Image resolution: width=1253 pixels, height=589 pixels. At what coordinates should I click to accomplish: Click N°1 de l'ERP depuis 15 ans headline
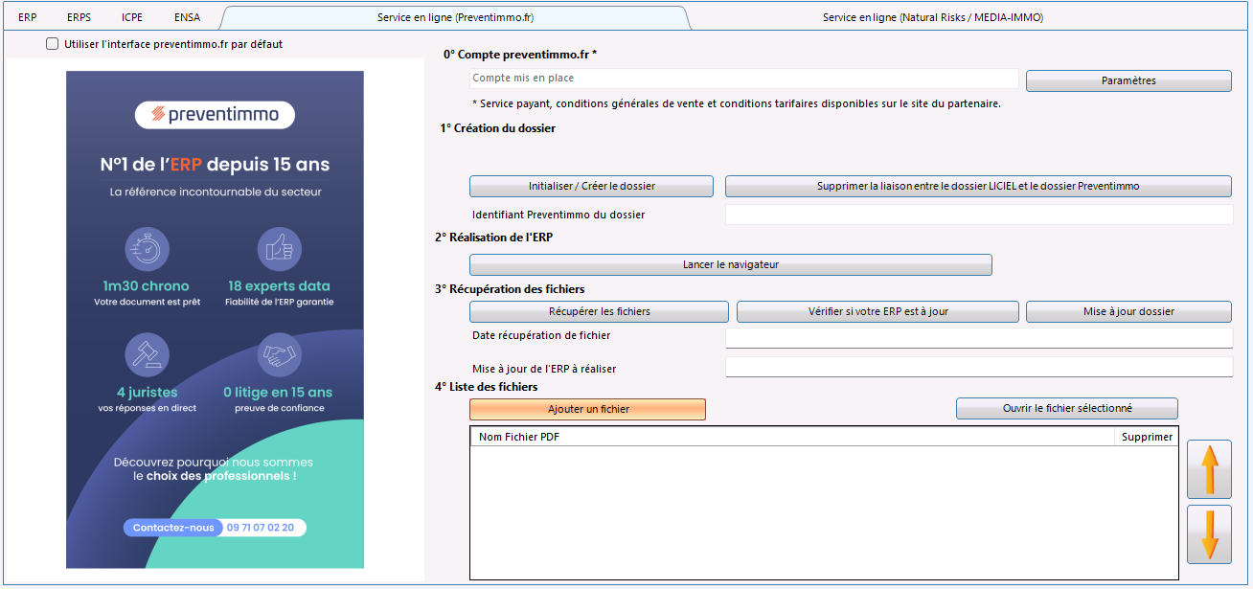[x=215, y=165]
